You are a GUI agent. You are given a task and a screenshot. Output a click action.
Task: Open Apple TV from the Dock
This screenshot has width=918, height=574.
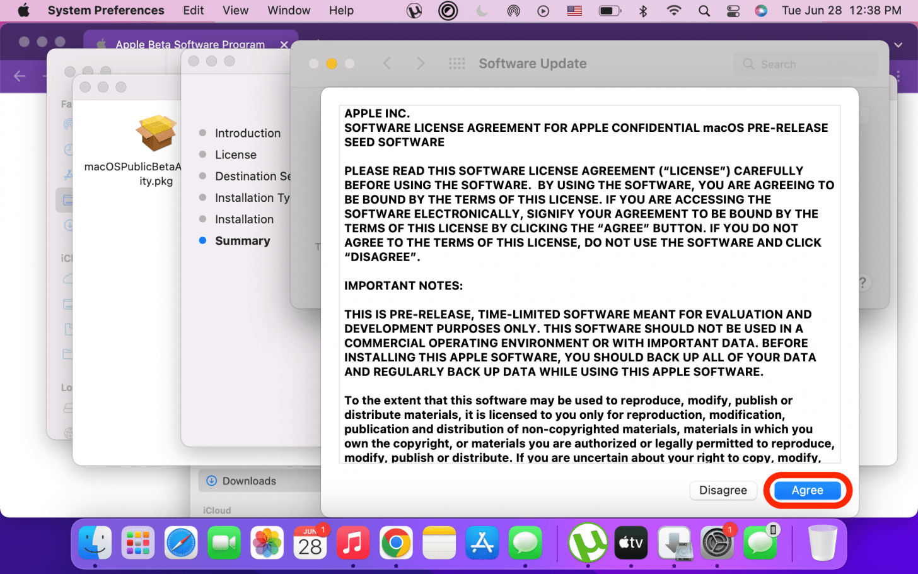631,543
